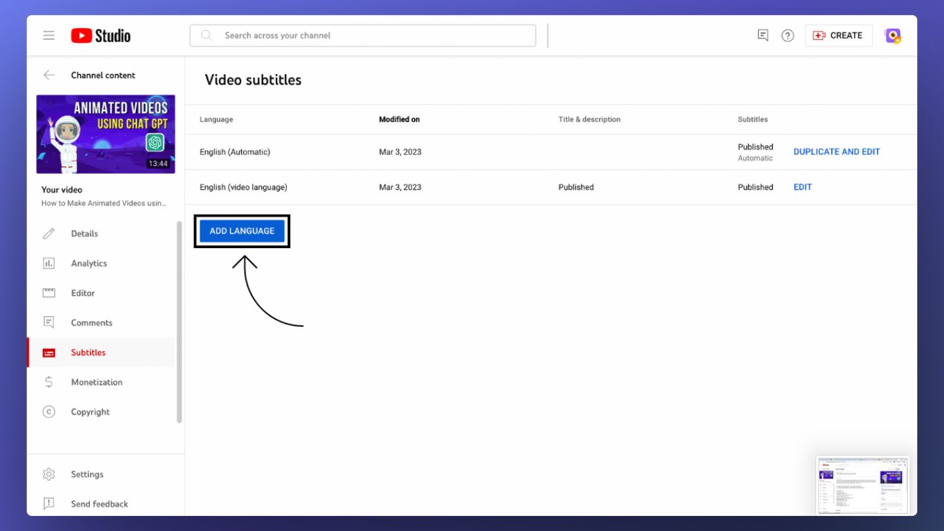Click the Title & description column header
Image resolution: width=944 pixels, height=531 pixels.
[x=590, y=119]
